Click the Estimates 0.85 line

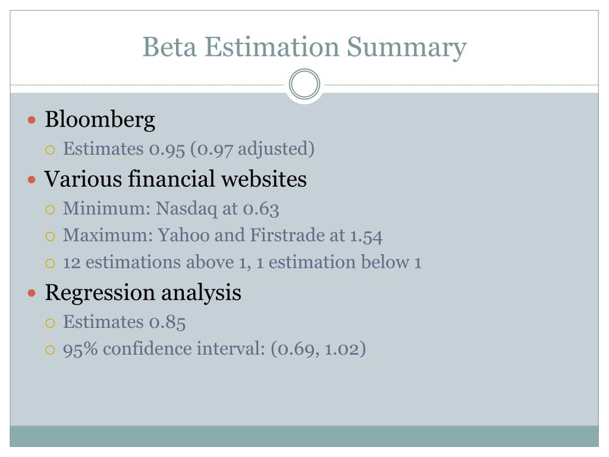[124, 322]
